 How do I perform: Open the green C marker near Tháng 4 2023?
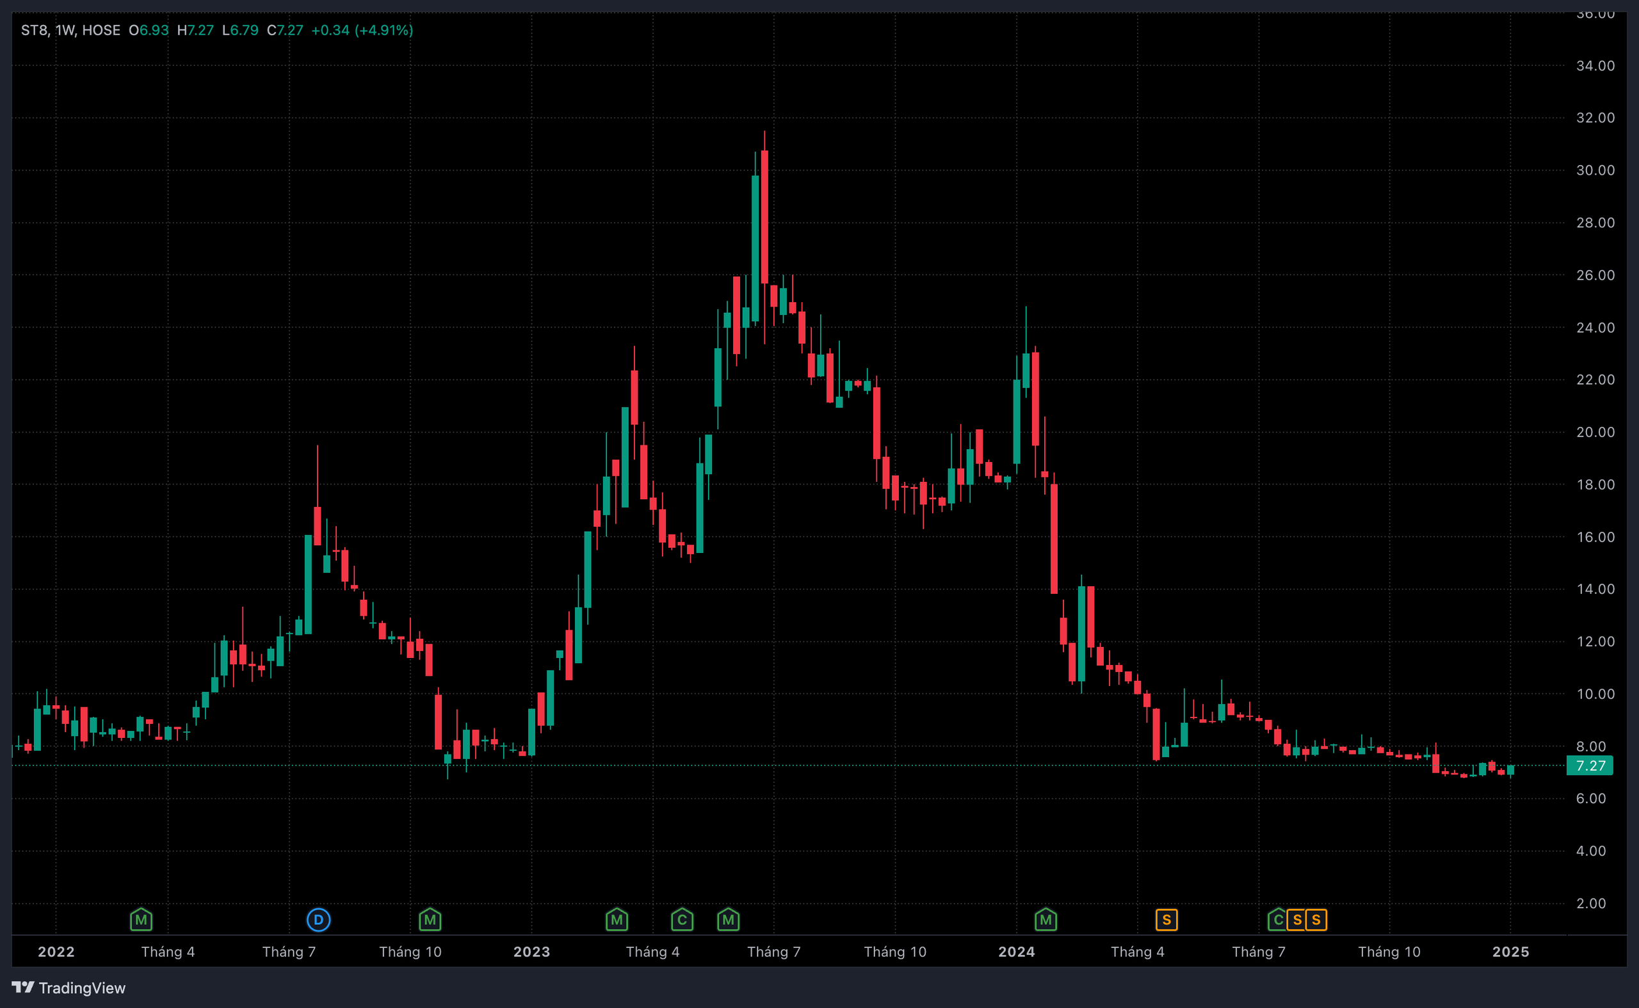pos(682,920)
